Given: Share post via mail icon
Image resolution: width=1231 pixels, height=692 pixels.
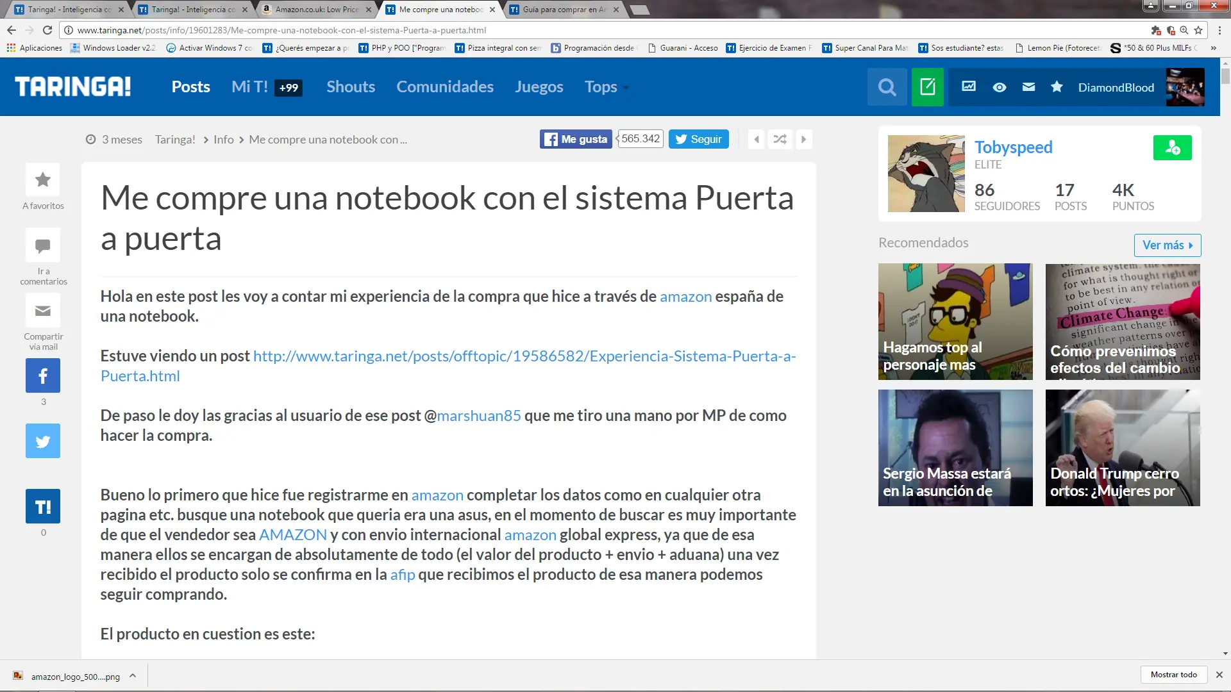Looking at the screenshot, I should [x=43, y=311].
